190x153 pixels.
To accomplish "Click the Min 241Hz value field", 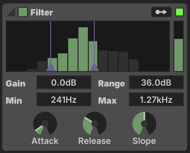I will (x=64, y=99).
